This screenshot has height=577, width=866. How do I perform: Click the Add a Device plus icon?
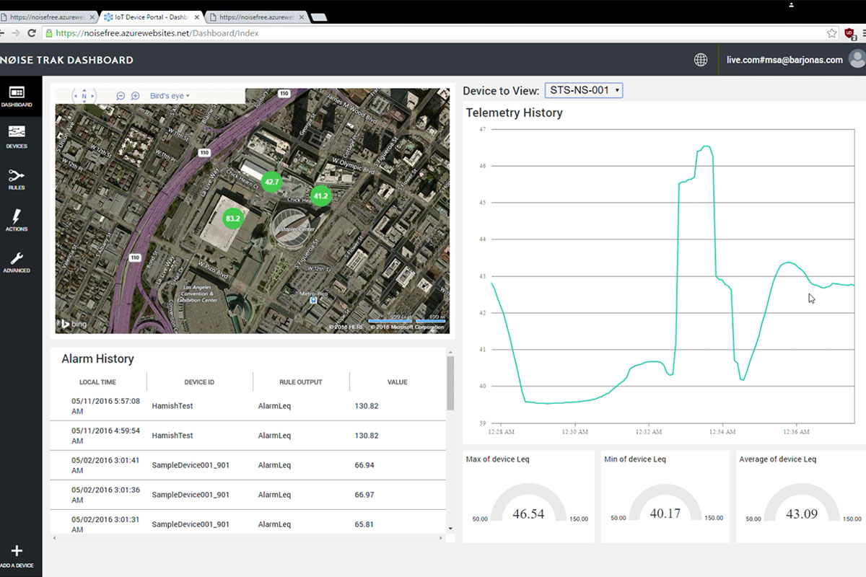point(17,552)
